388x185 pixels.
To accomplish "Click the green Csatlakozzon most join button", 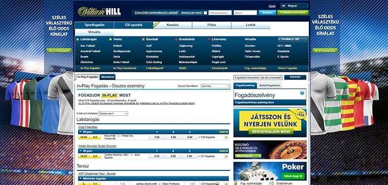I will click(293, 13).
